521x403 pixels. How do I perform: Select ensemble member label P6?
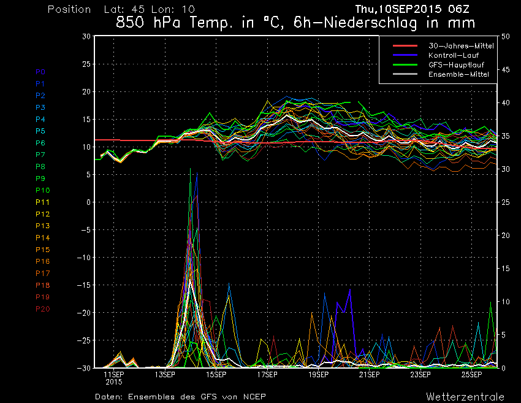click(40, 143)
